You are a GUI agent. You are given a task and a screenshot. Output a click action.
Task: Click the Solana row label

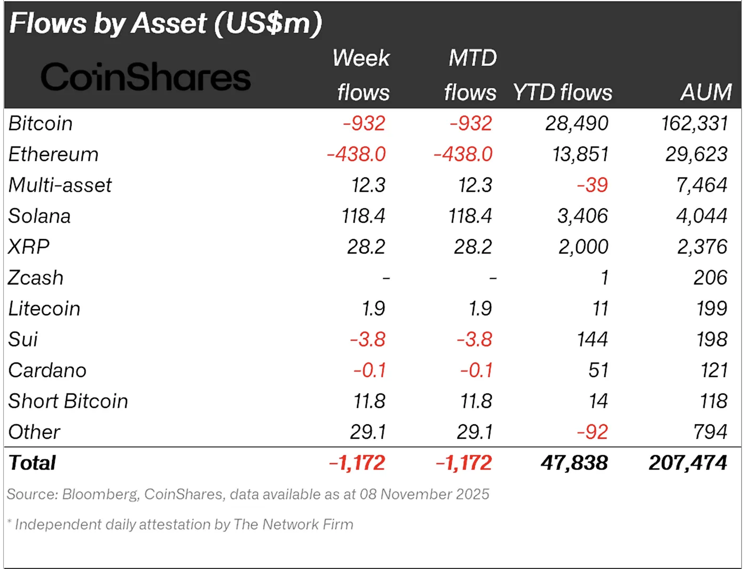point(39,216)
